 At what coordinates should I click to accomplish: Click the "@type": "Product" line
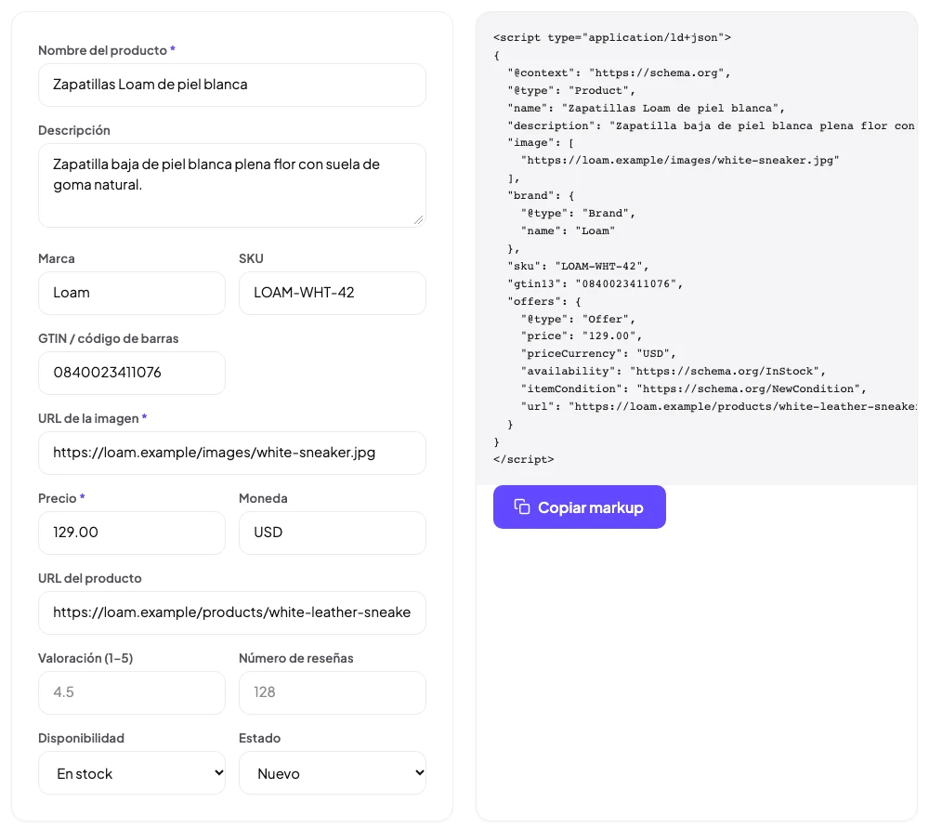[571, 91]
